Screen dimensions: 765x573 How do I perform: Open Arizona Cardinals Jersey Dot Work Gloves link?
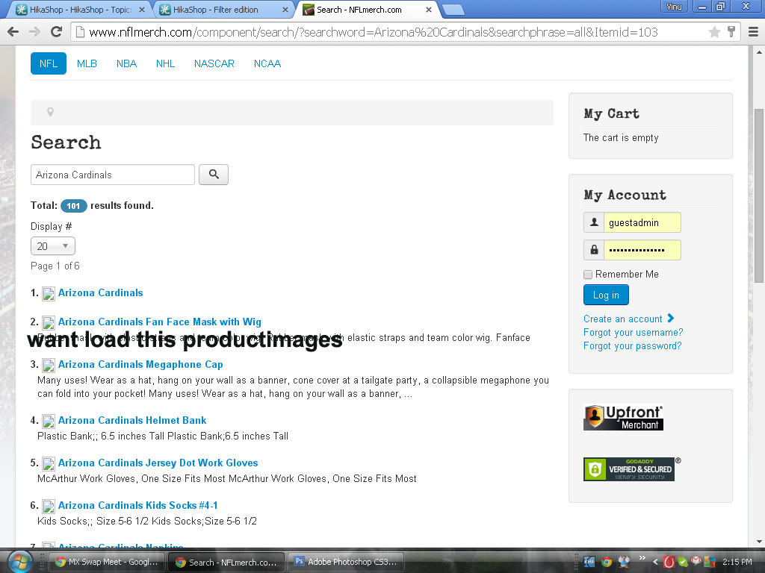pyautogui.click(x=158, y=463)
